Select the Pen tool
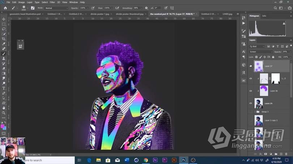 click(4, 93)
